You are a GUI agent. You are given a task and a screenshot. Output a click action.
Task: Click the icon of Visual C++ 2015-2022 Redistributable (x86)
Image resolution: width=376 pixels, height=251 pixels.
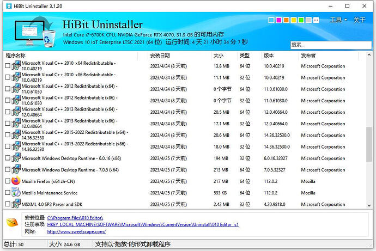(16, 146)
